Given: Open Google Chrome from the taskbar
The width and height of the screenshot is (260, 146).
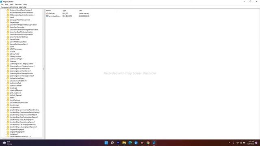Looking at the screenshot, I should (148, 143).
